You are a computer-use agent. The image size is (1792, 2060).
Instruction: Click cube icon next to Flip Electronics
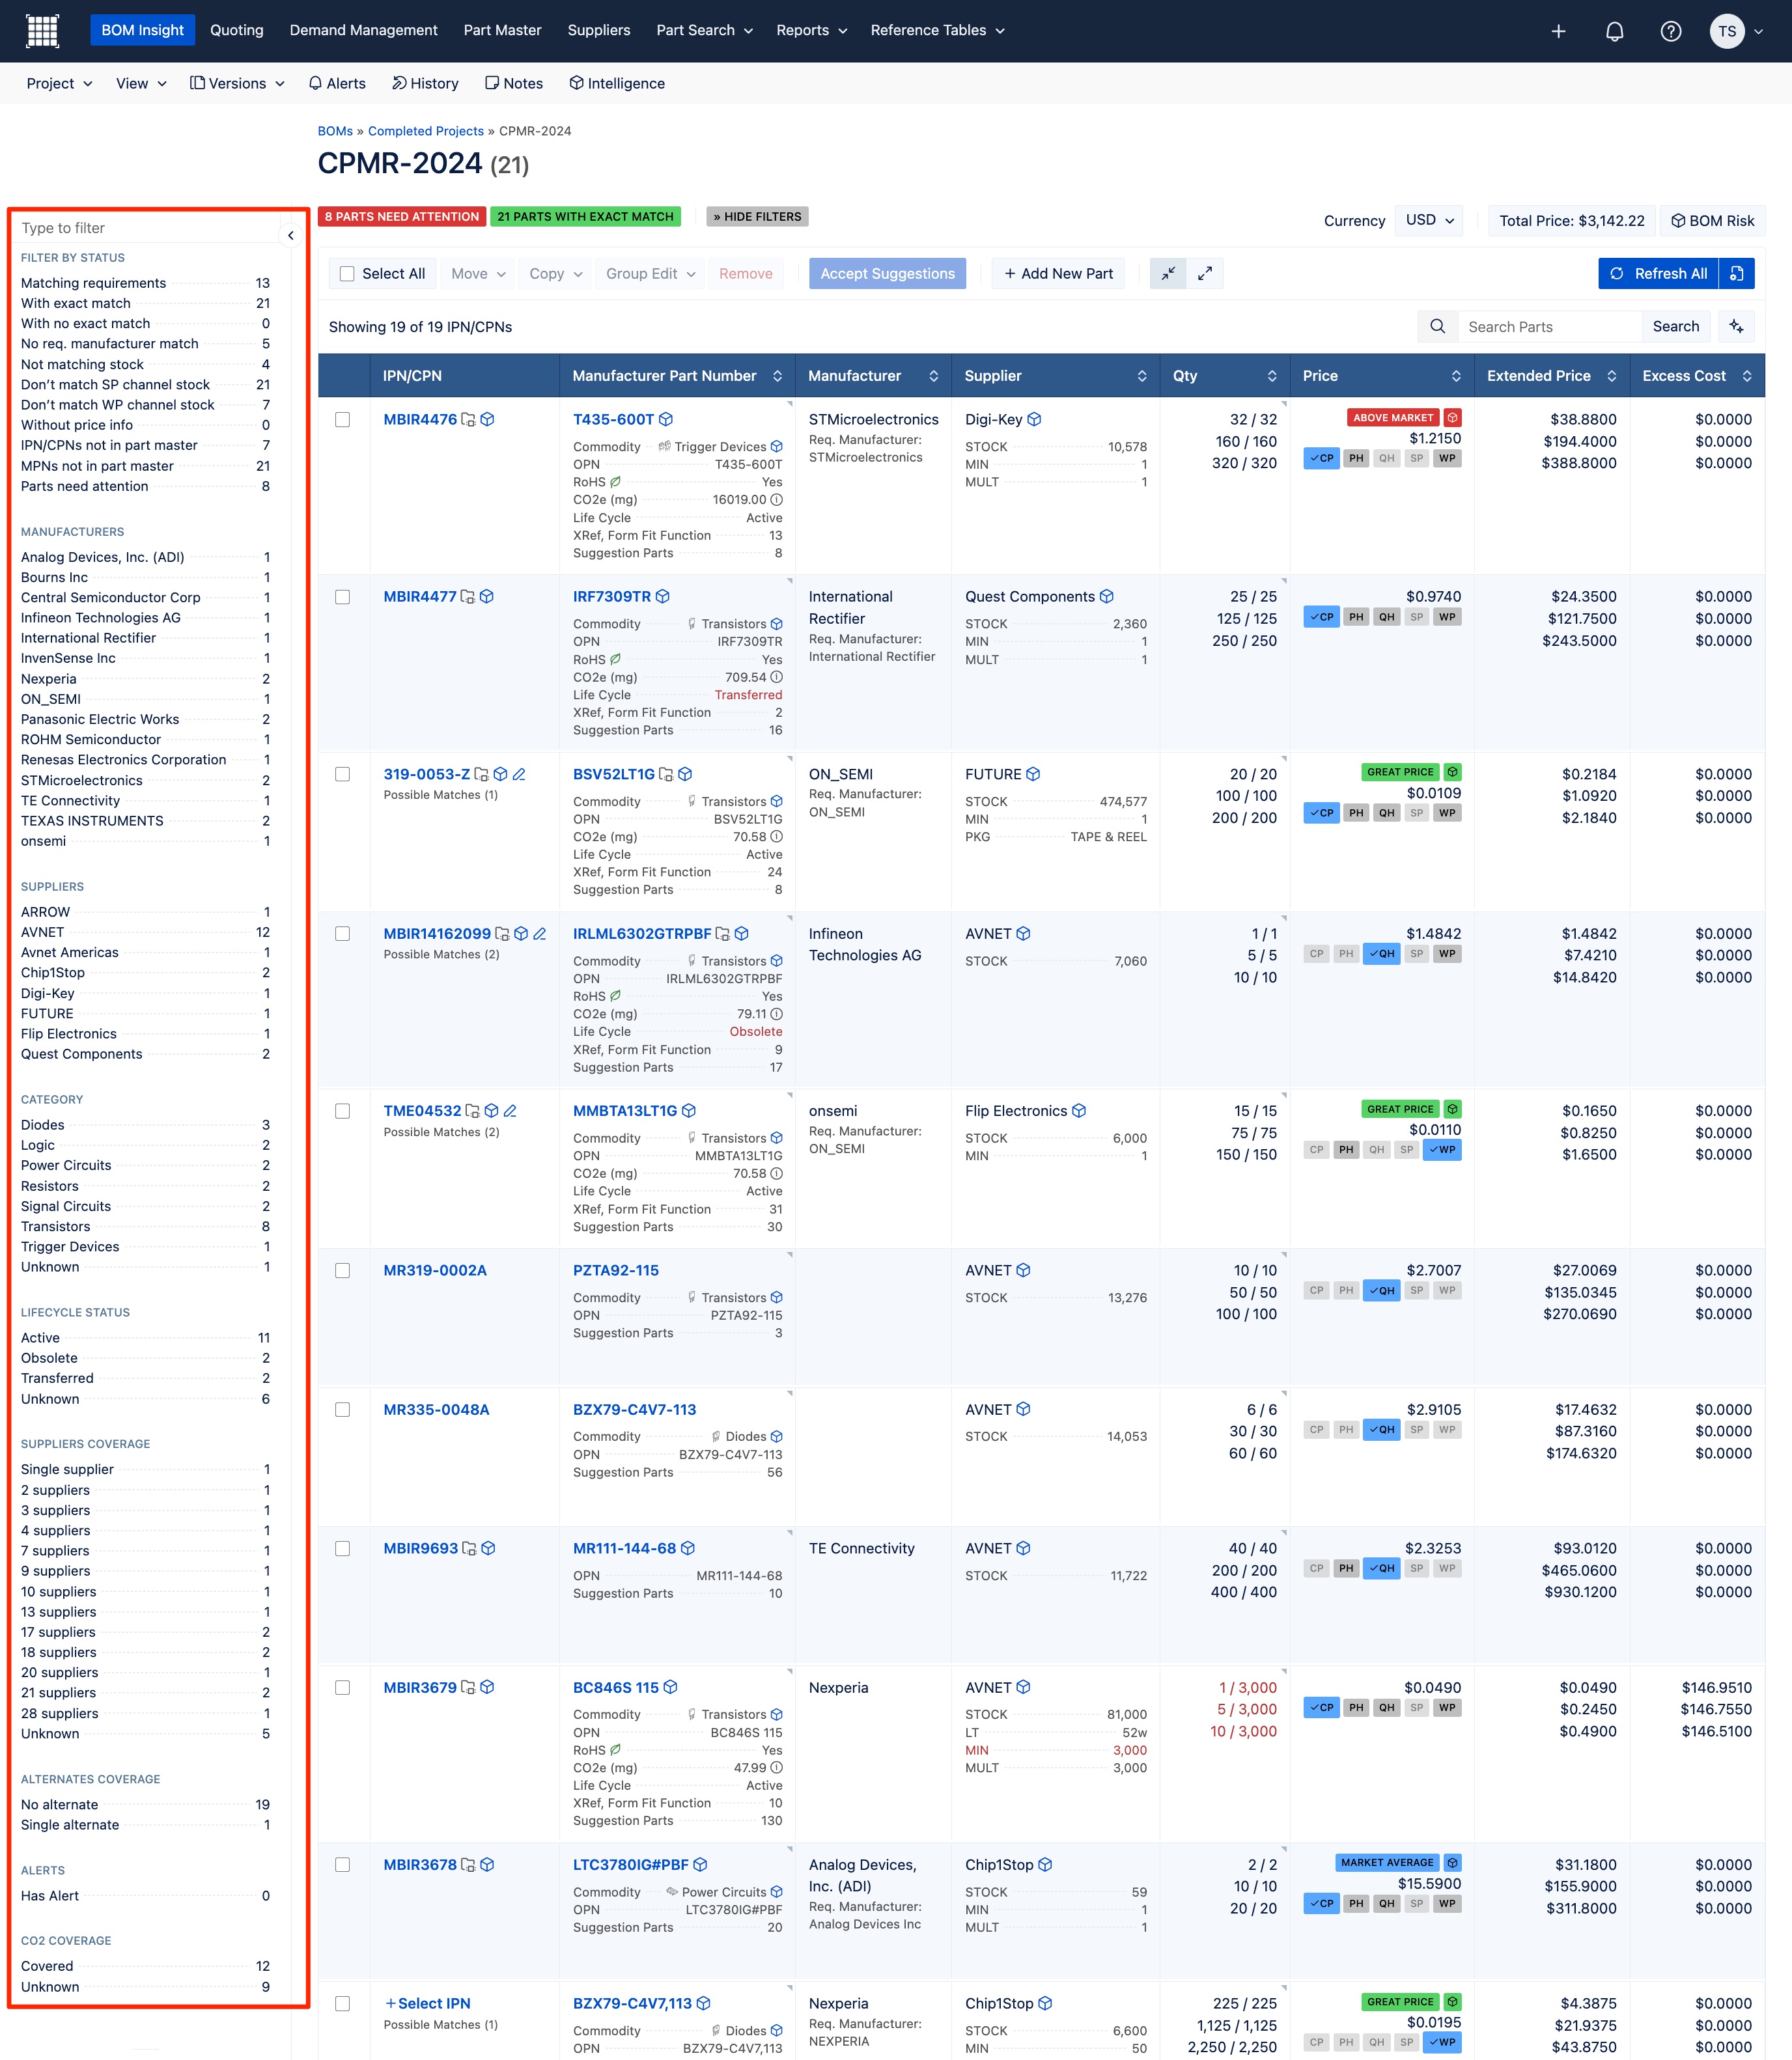click(x=1079, y=1111)
